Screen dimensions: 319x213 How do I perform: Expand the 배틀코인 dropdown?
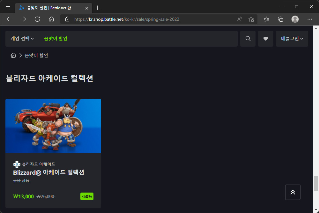(292, 39)
